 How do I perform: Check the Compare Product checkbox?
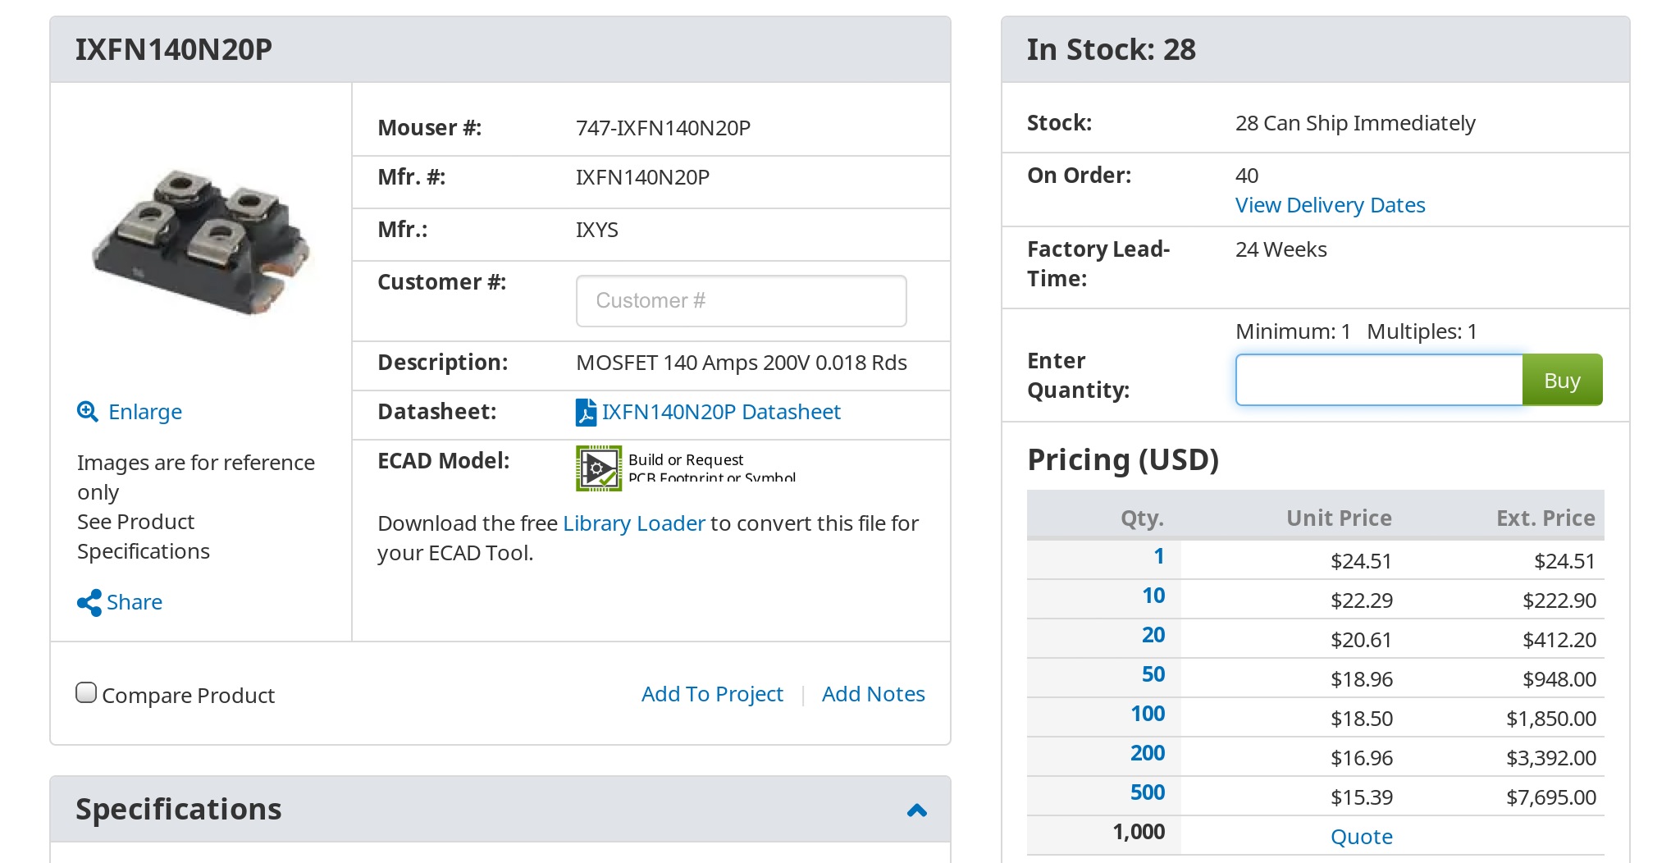point(86,693)
